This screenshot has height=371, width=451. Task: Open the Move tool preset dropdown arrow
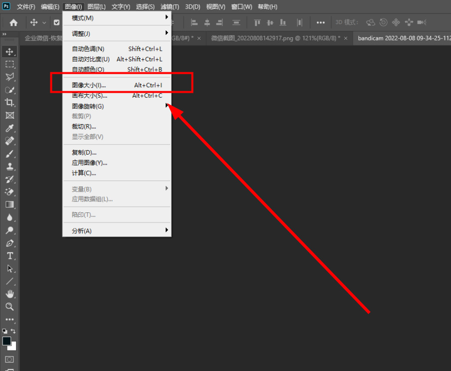(44, 22)
